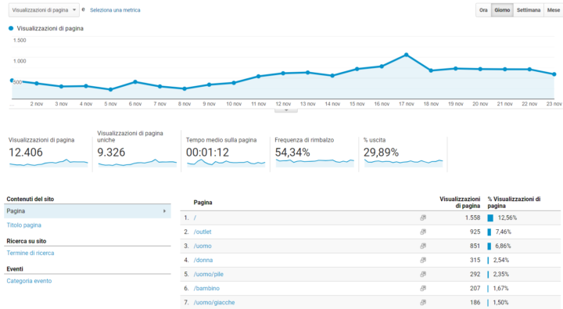Click the Pagina column header
563x309 pixels.
(x=203, y=203)
